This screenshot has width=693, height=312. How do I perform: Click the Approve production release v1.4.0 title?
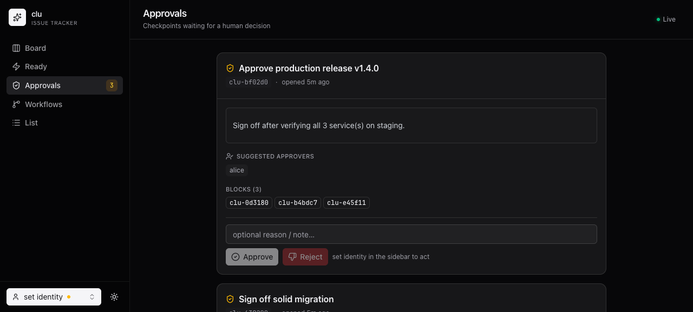(309, 68)
